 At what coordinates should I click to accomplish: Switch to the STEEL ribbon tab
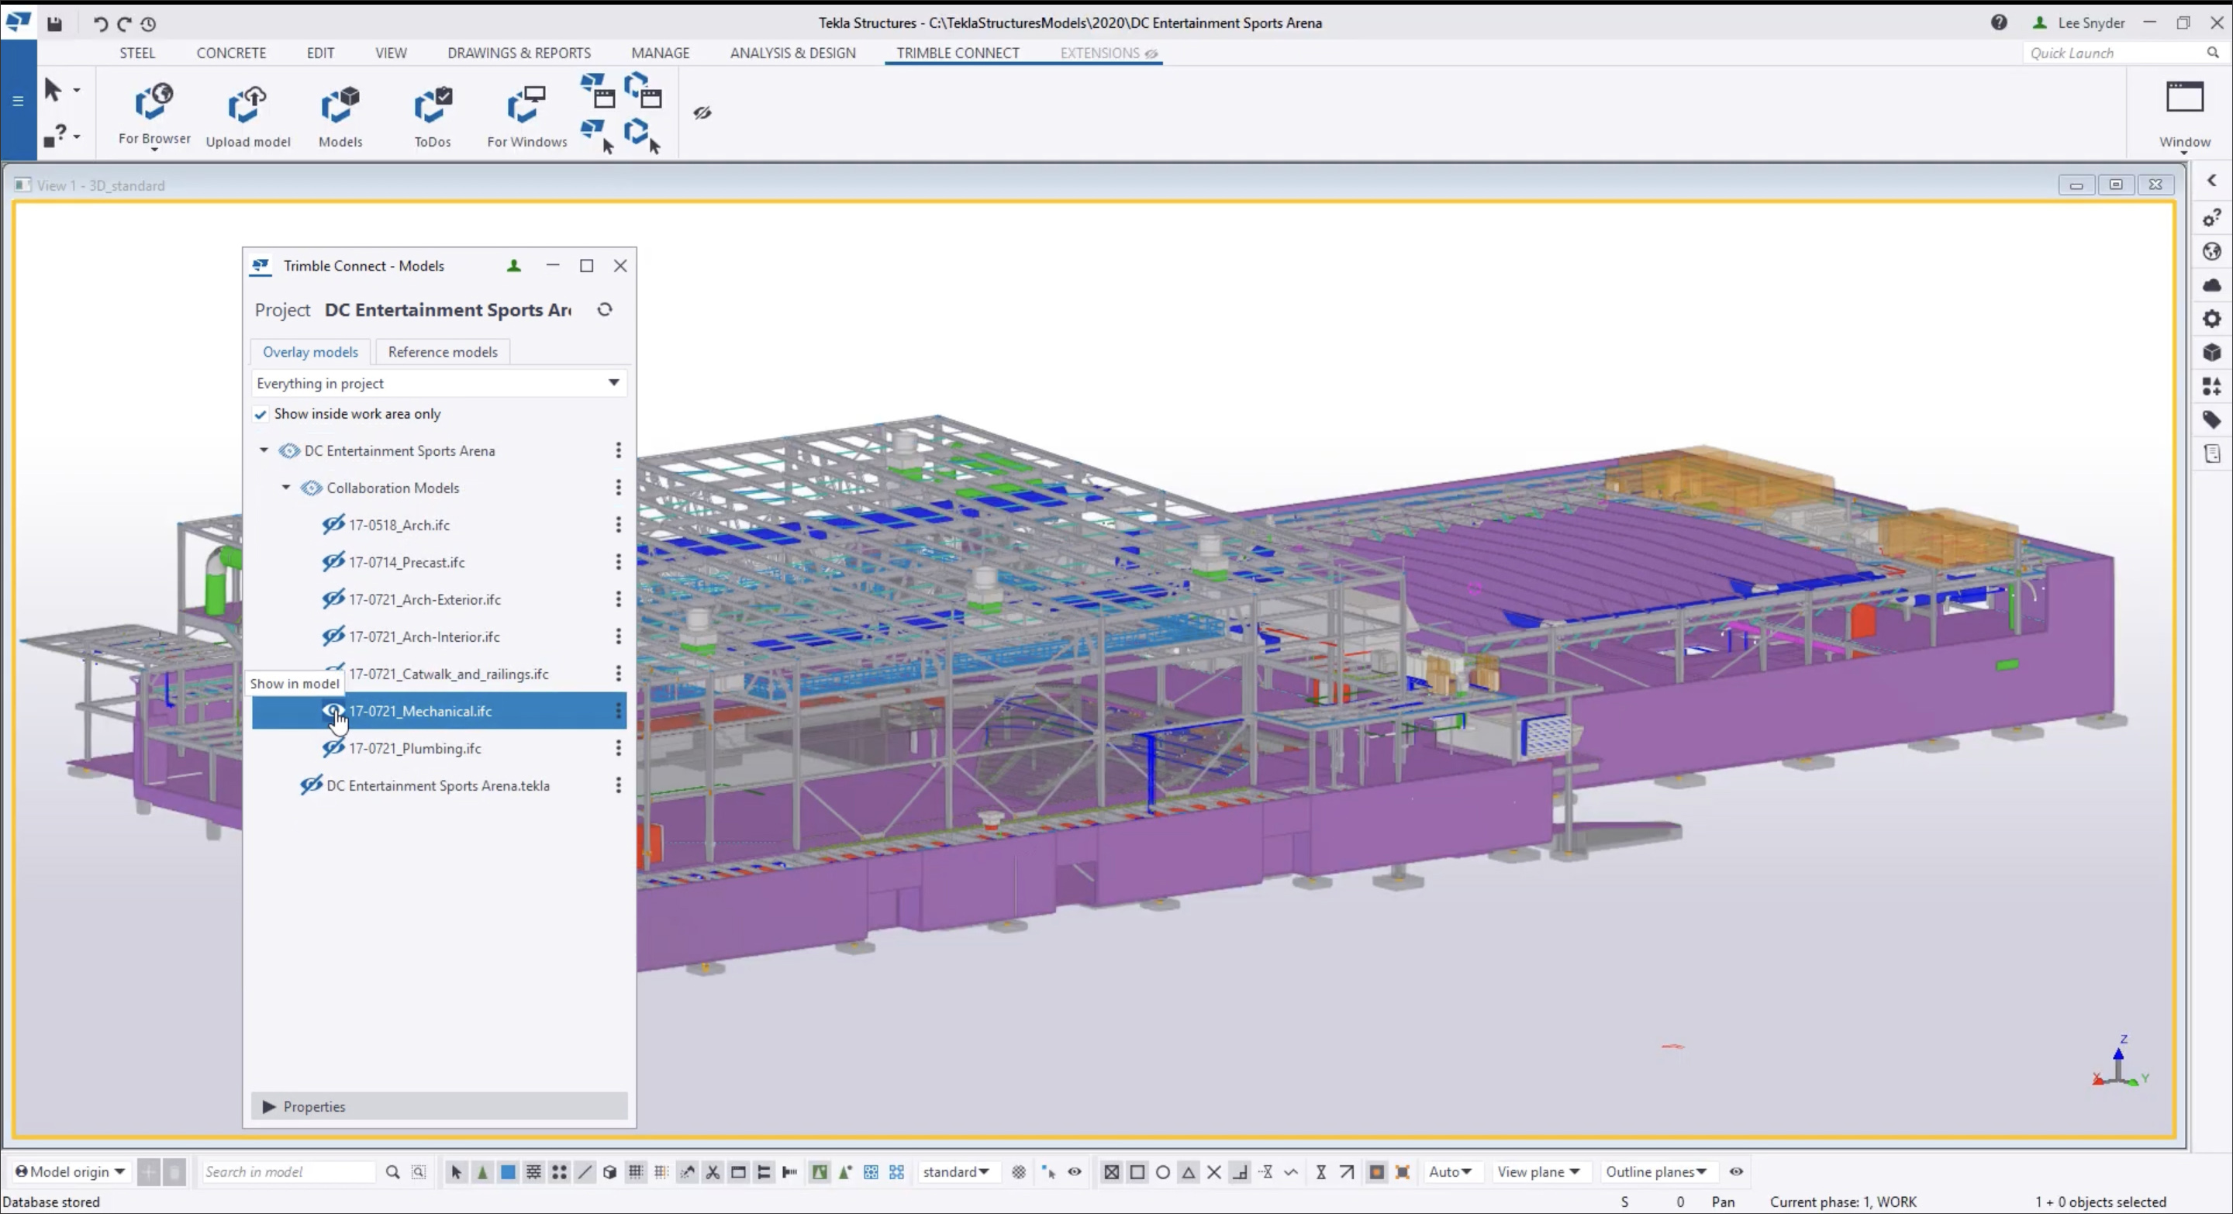pos(137,53)
